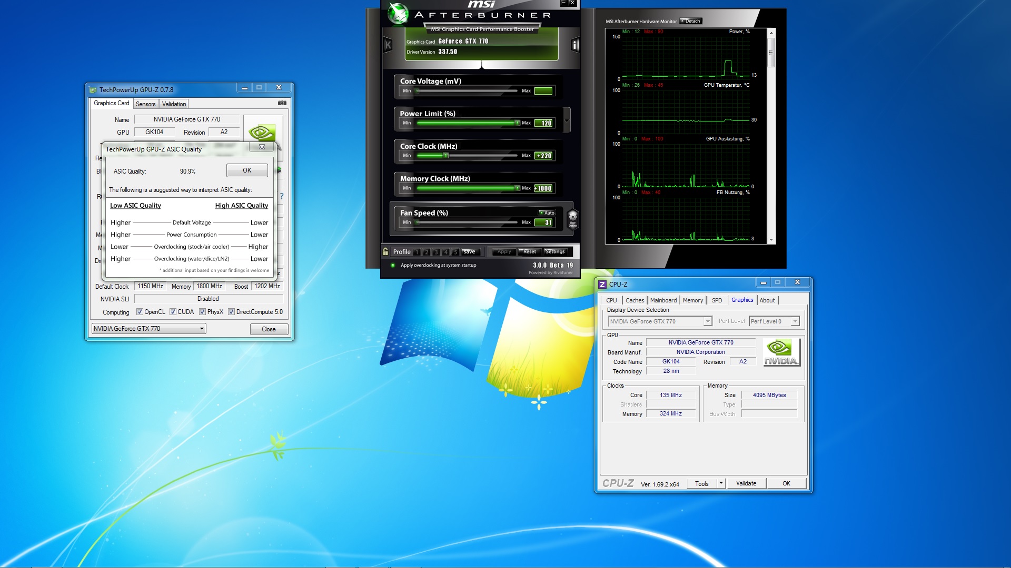
Task: Expand the Power Limit side arrow
Action: coord(567,121)
